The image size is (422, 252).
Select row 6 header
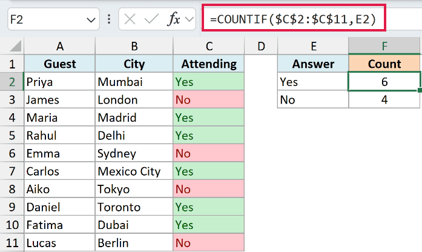pos(12,153)
